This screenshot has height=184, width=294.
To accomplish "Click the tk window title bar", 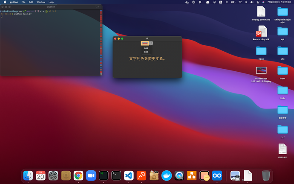I will pyautogui.click(x=147, y=38).
